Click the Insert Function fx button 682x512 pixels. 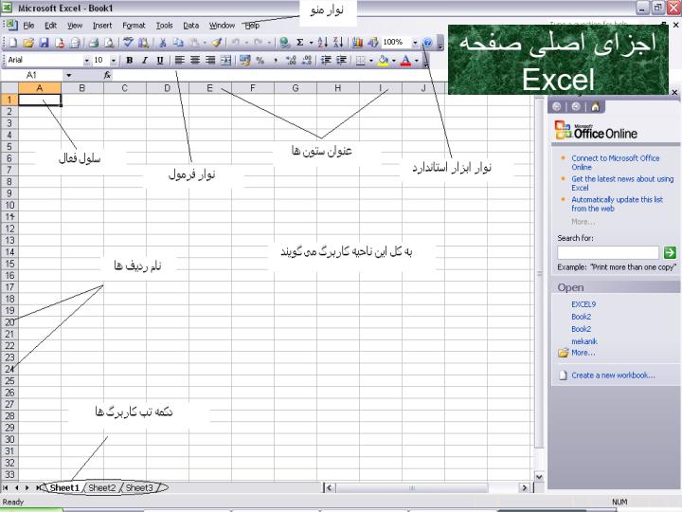point(107,75)
